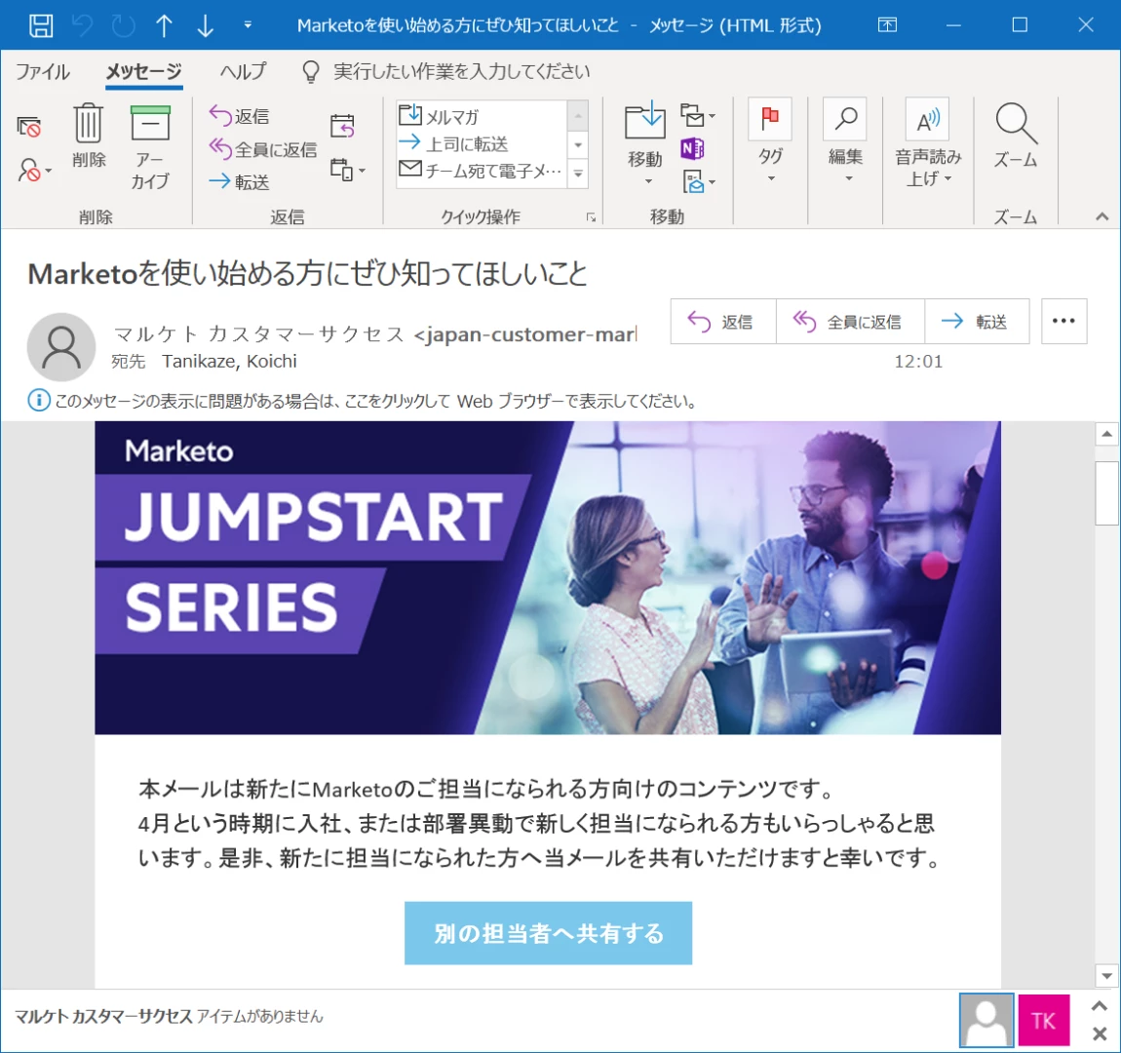Click message scrollbar down arrow

[x=1106, y=975]
